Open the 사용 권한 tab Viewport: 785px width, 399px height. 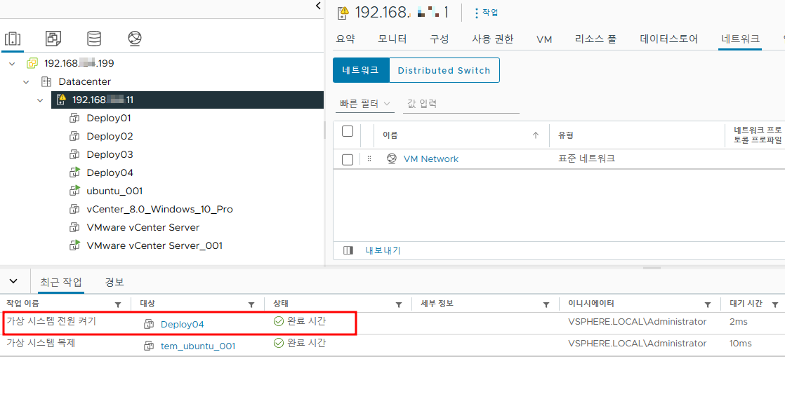point(493,39)
